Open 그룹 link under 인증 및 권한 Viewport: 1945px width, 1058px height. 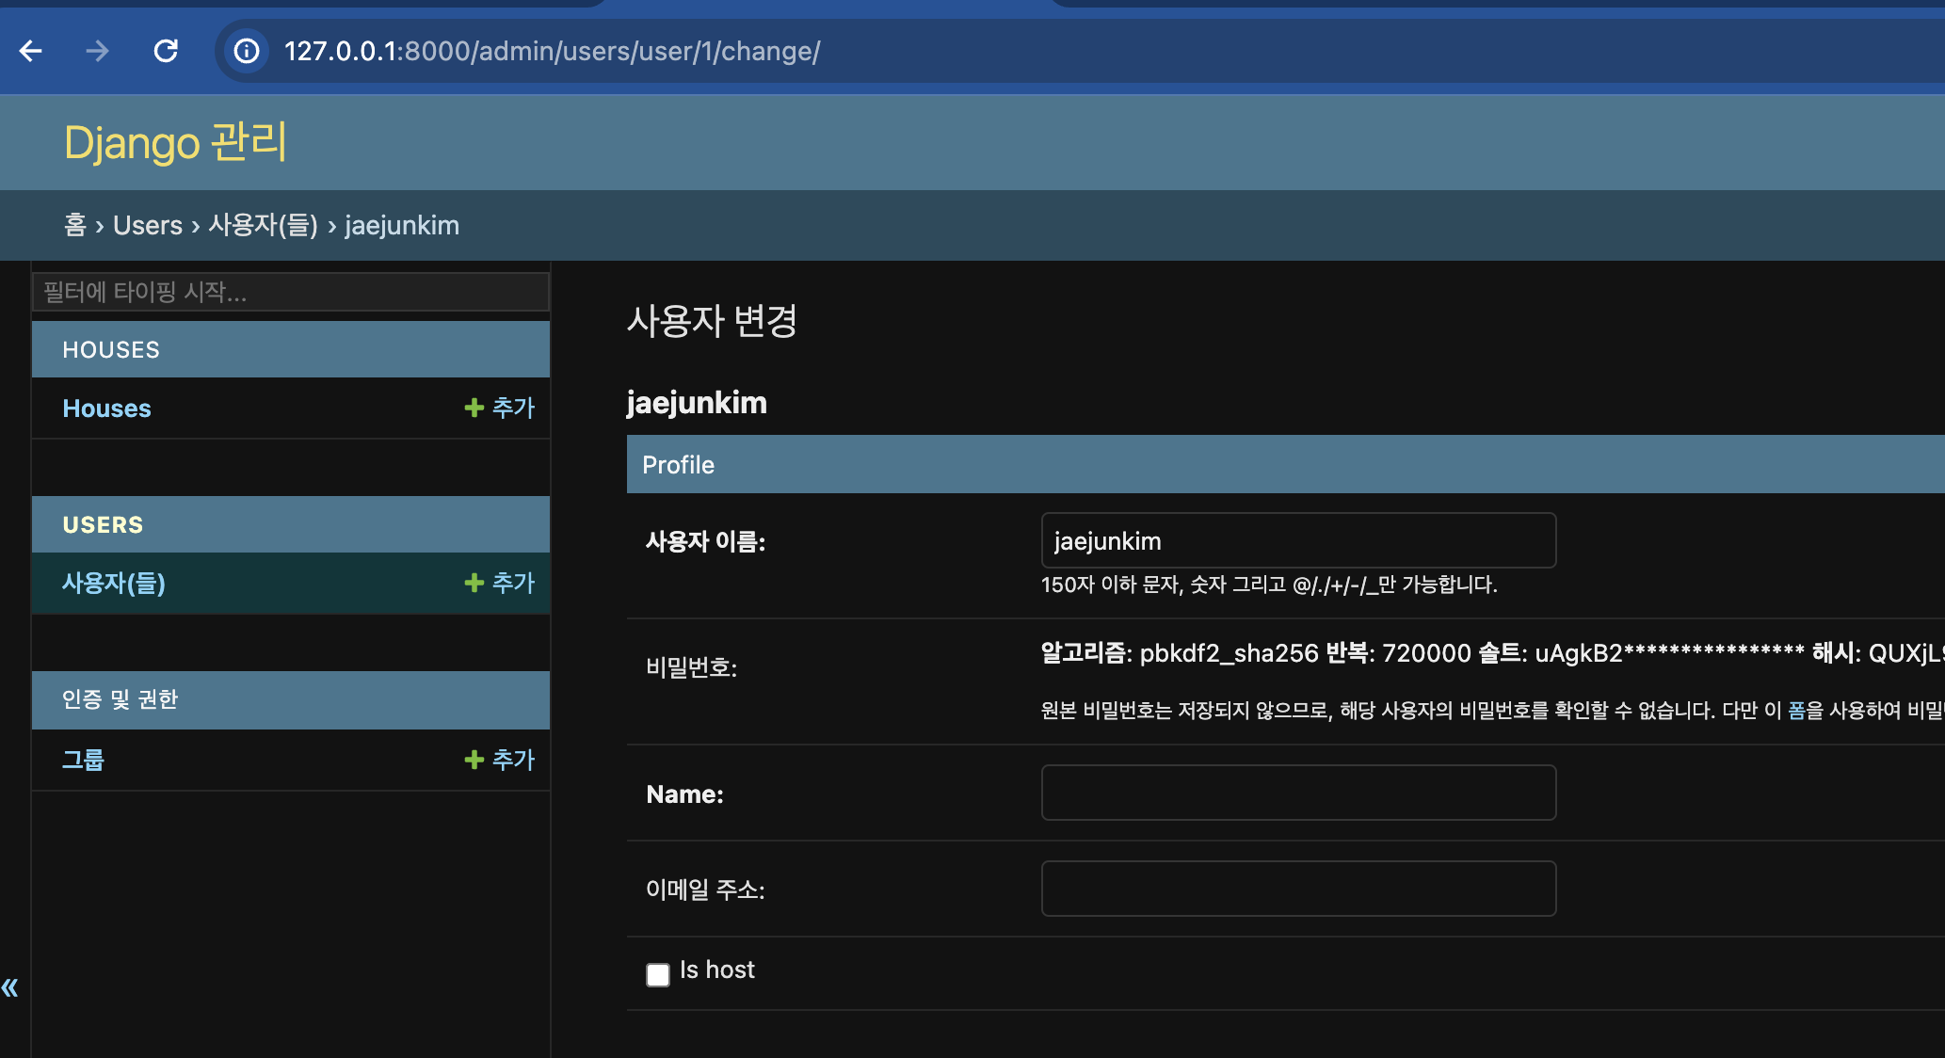coord(83,761)
